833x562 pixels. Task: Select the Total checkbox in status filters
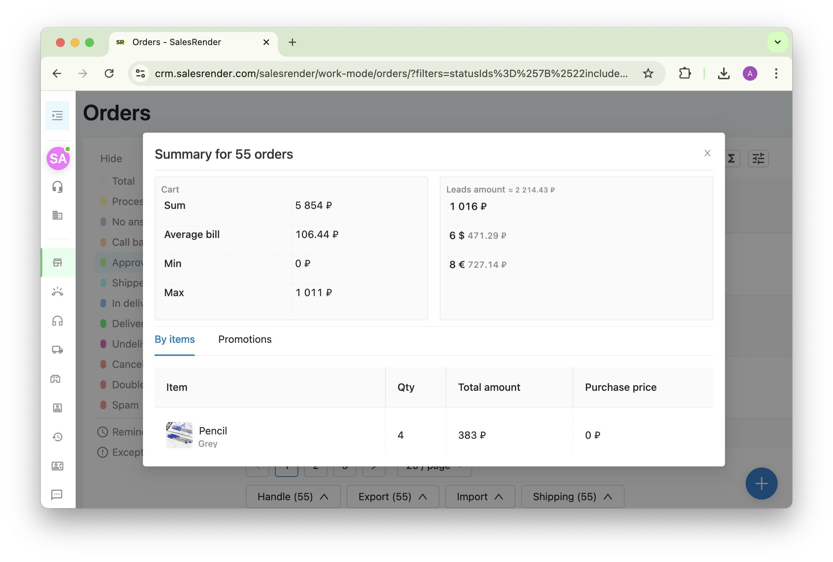pyautogui.click(x=103, y=181)
